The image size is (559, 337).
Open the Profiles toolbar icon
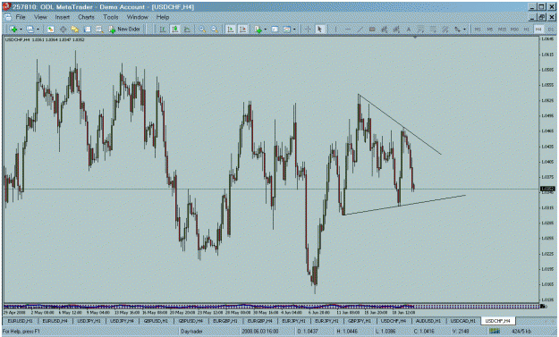[x=30, y=29]
